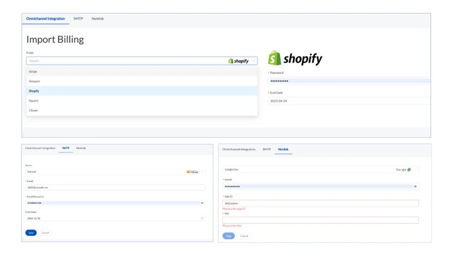Image resolution: width=455 pixels, height=256 pixels.
Task: Click the 'Import Billing' heading
Action: (x=55, y=40)
